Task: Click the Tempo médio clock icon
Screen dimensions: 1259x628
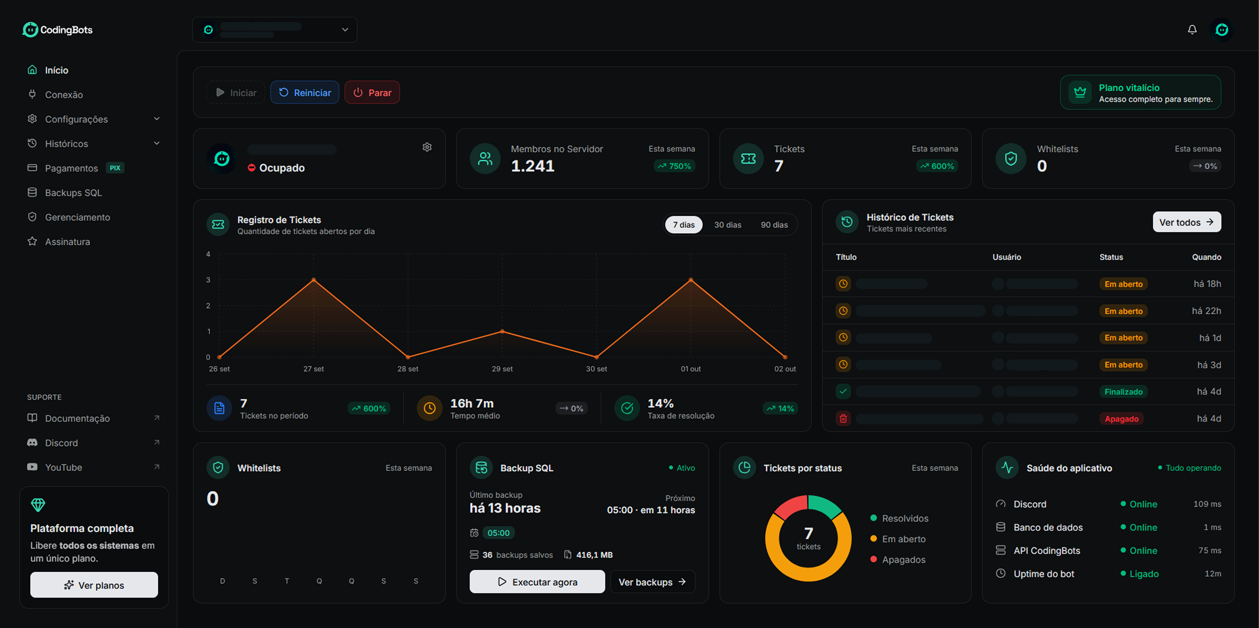Action: click(x=429, y=408)
